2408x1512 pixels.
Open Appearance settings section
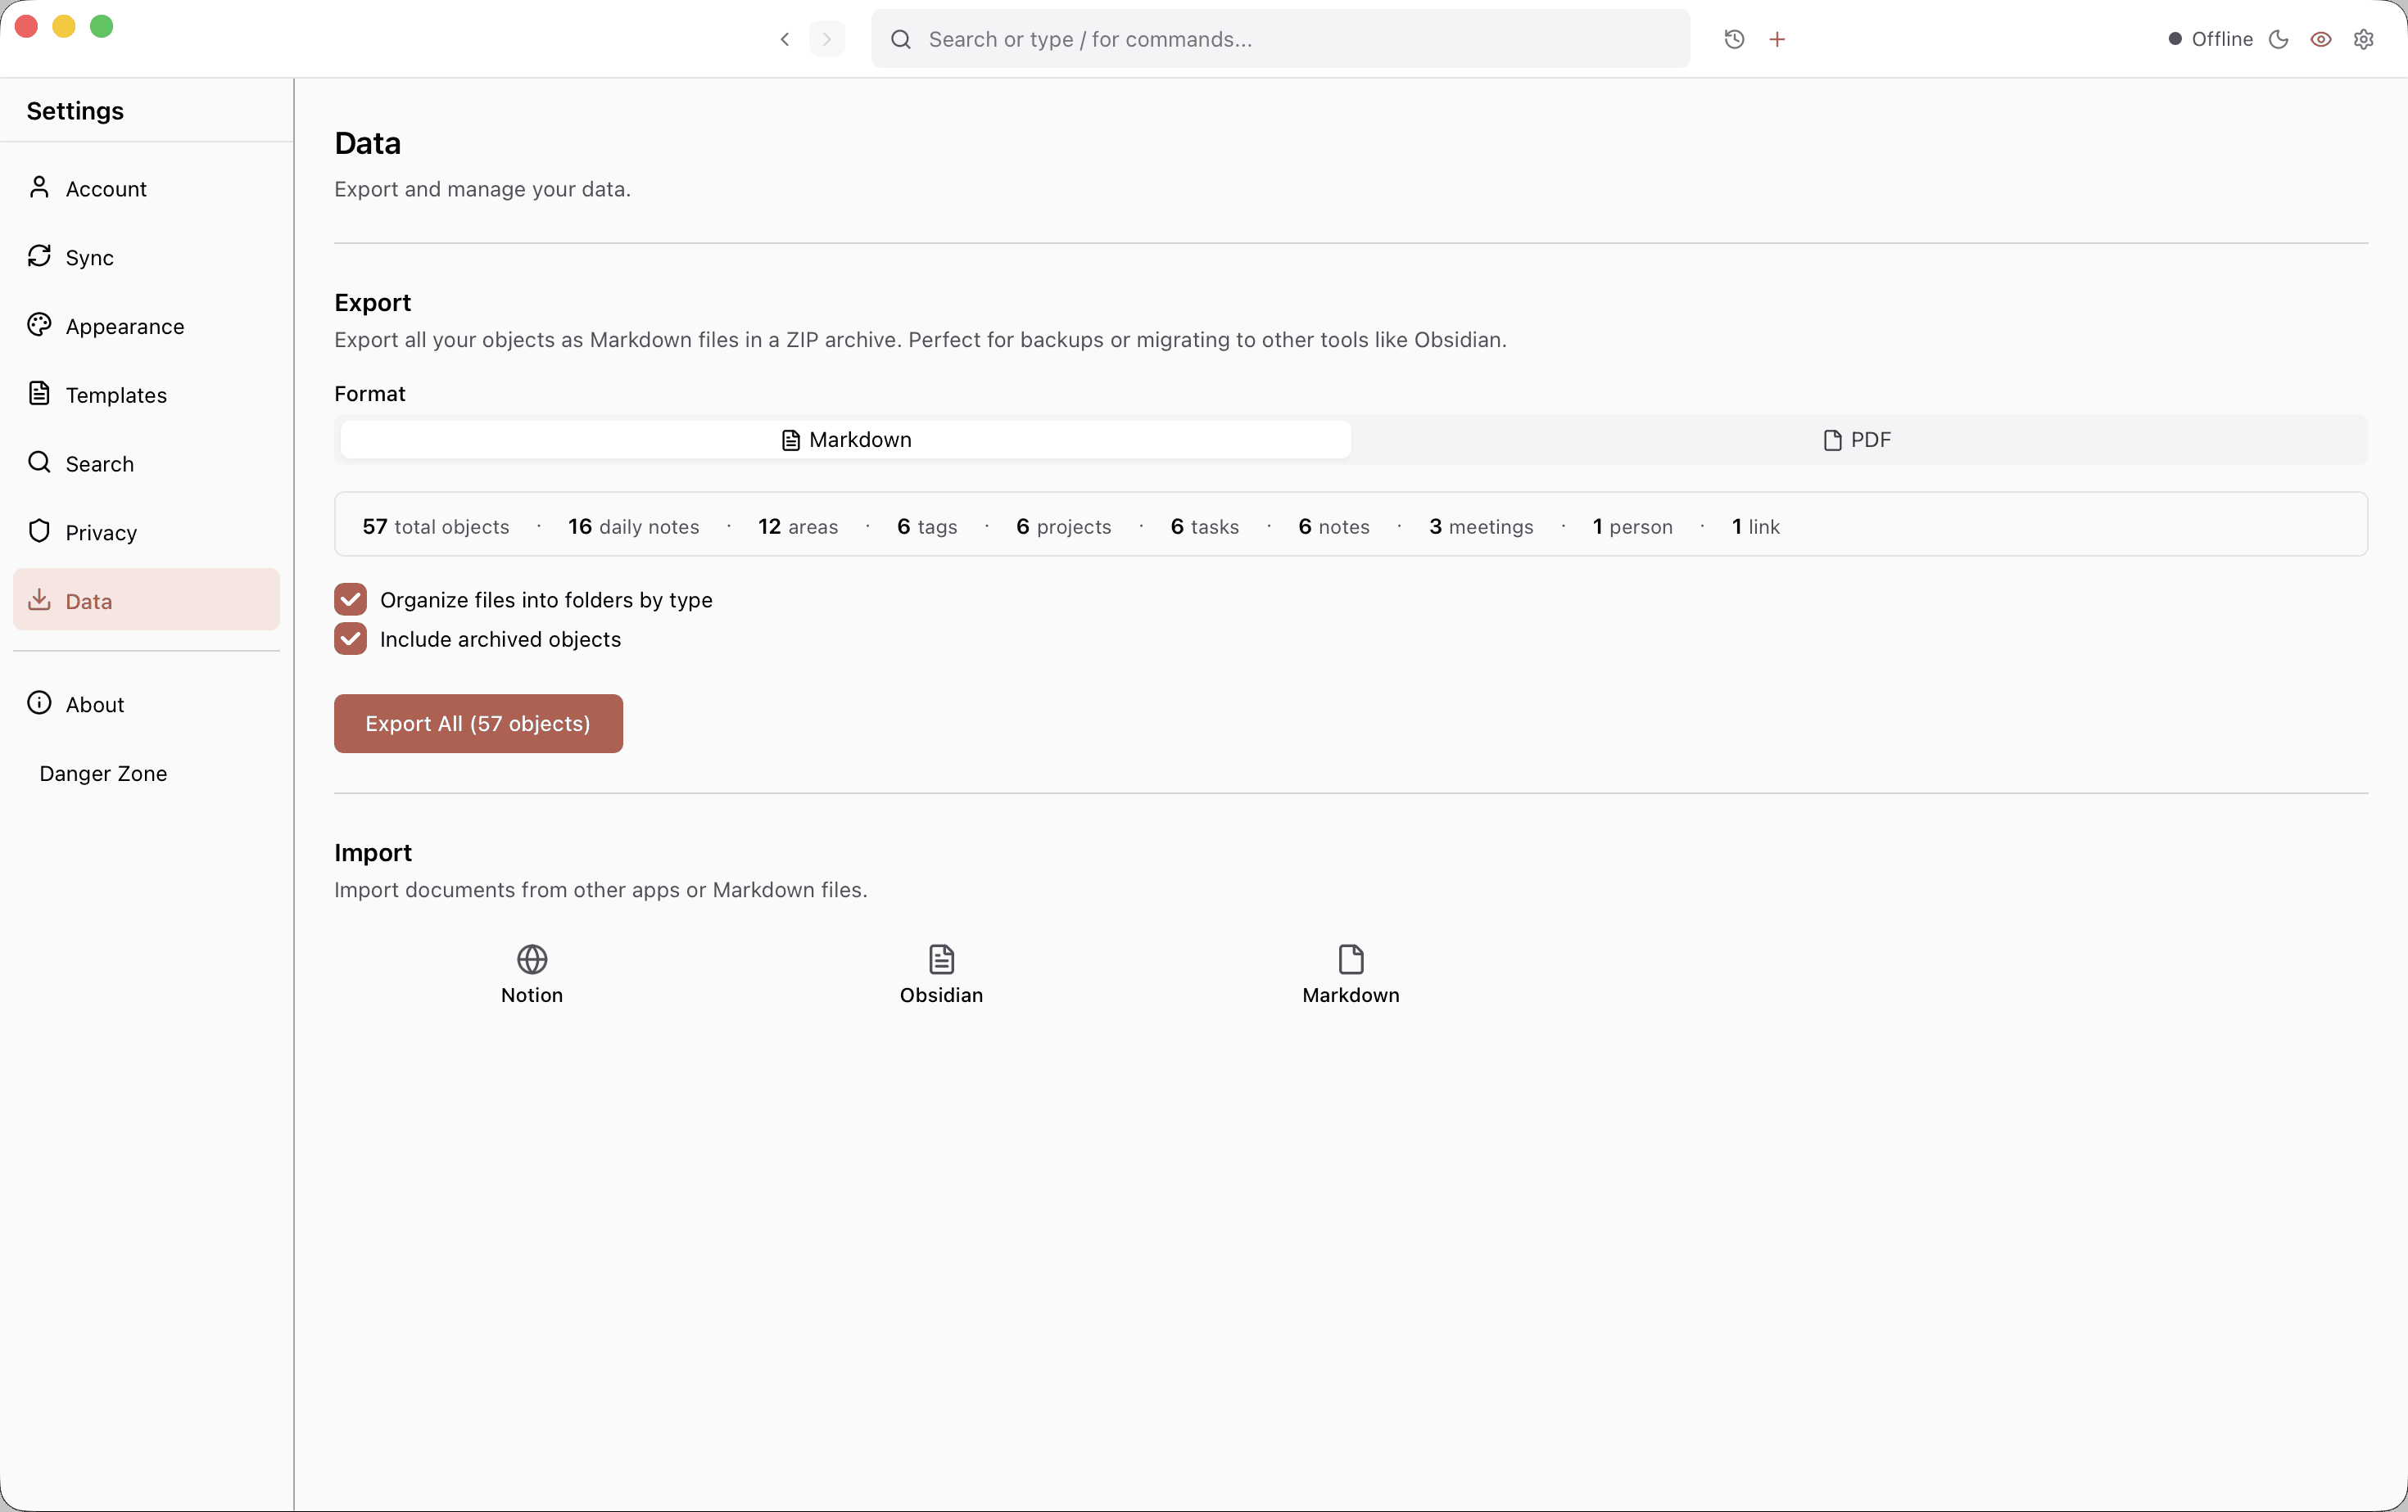tap(124, 327)
